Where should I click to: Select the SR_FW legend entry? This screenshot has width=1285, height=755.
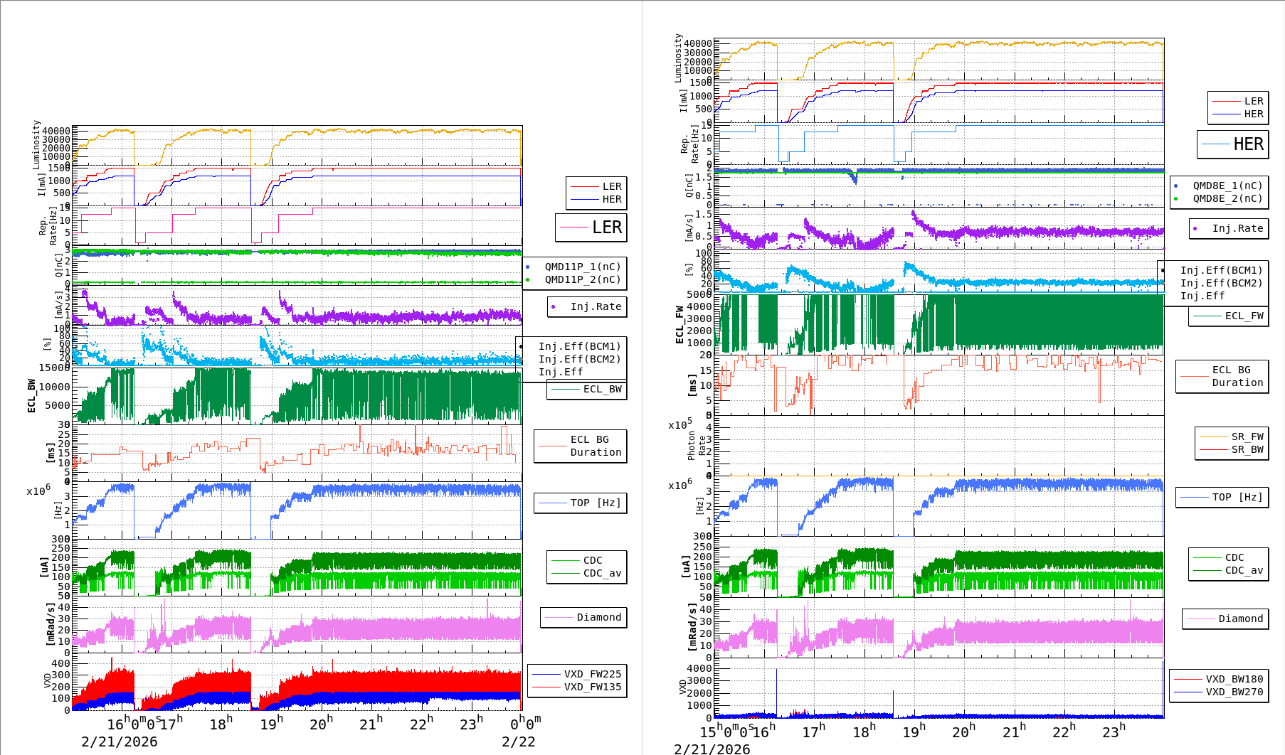[1231, 437]
